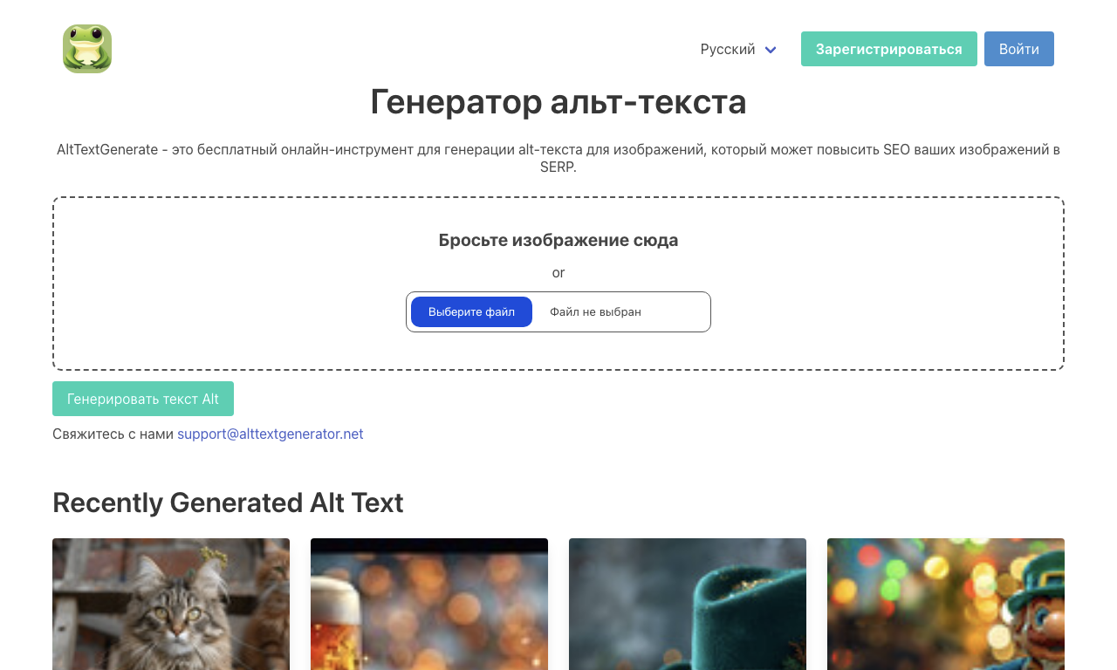Click the 'Бросьте изображение сюда' drop zone text
1117x670 pixels.
pos(558,240)
